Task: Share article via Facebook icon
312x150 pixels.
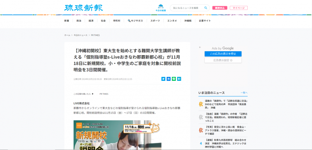Action: (168, 79)
